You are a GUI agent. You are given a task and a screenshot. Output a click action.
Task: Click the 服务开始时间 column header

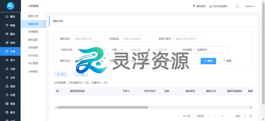click(x=234, y=91)
